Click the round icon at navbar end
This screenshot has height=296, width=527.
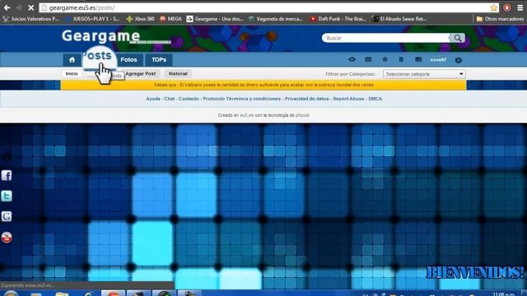click(x=458, y=60)
